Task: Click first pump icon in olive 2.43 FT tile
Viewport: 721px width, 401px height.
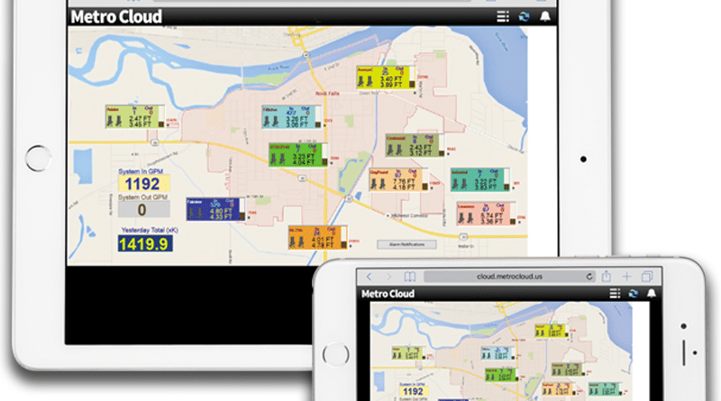Action: coord(390,150)
